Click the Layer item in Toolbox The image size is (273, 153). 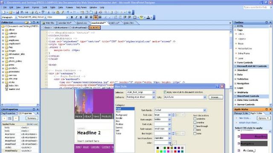241,58
